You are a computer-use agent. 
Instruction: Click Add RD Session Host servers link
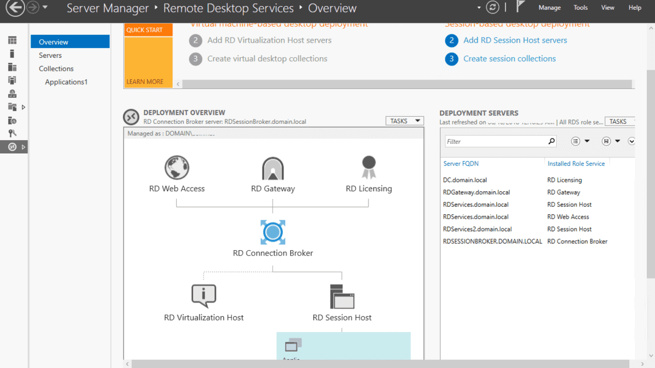point(515,40)
